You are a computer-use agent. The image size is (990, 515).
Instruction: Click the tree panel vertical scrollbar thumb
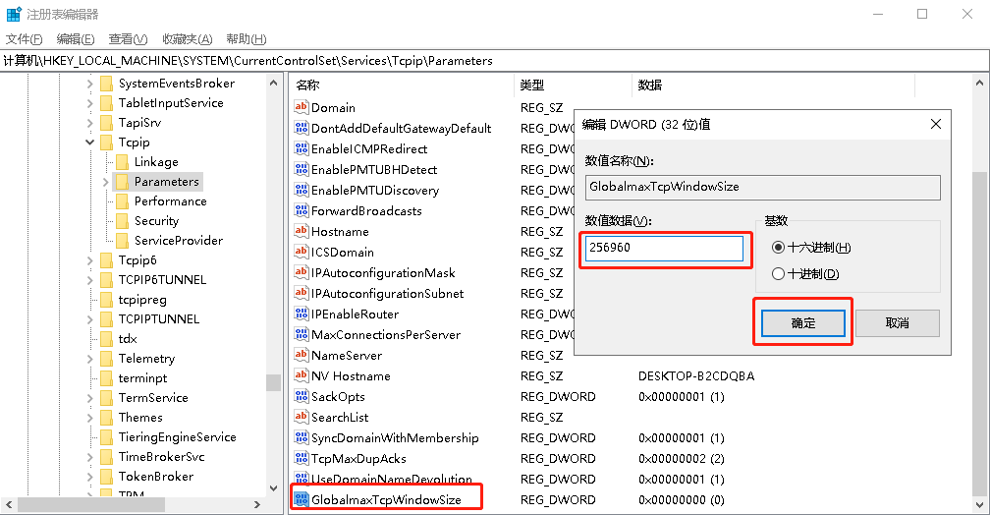[x=273, y=381]
